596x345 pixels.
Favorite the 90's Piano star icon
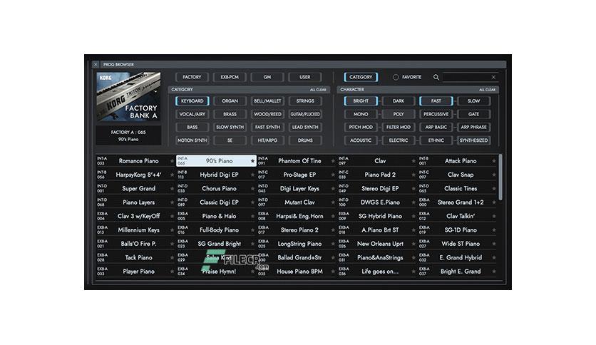point(252,161)
